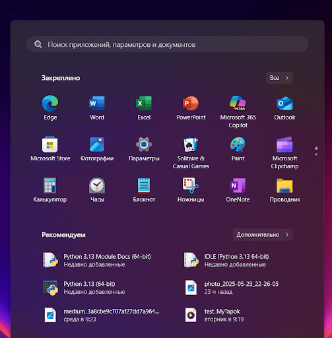332x338 pixels.
Task: Start Solitaire & Casual Games
Action: (x=191, y=152)
